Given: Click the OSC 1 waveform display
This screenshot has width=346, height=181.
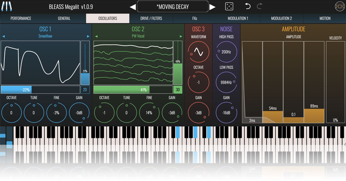Looking at the screenshot, I should 40,63.
